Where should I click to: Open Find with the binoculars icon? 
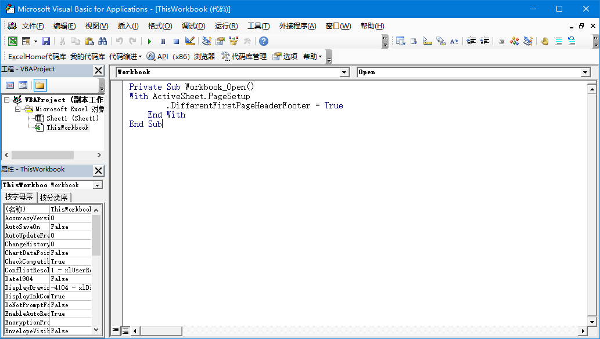coord(103,41)
